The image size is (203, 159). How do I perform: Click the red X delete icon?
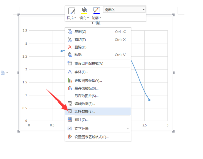tap(70, 47)
